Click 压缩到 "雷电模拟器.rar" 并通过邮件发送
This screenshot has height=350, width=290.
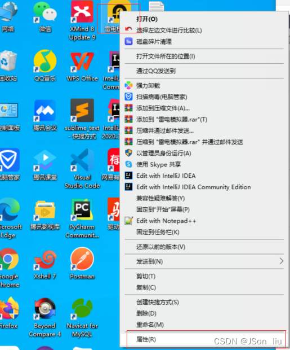[x=190, y=142]
